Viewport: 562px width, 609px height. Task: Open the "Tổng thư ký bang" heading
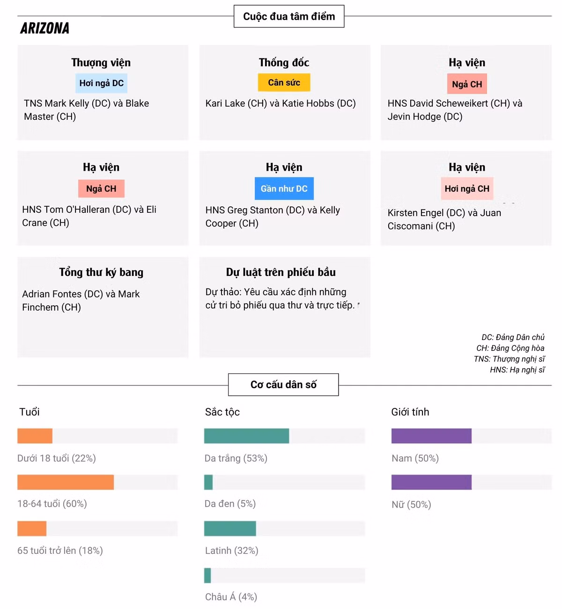pyautogui.click(x=101, y=272)
